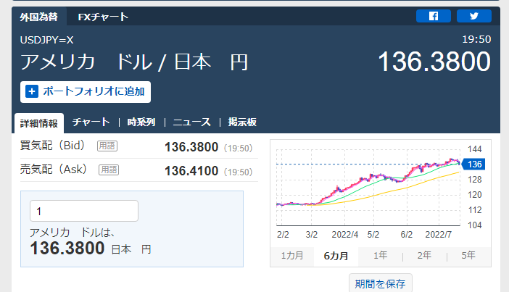Screen dimensions: 509x292
Task: Select the 6カ月 chart period
Action: (336, 256)
